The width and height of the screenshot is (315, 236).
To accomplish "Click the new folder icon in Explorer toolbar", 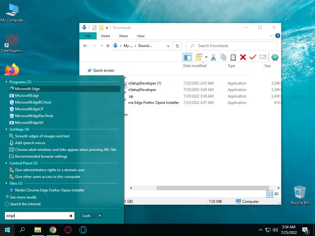I will coord(199,57).
